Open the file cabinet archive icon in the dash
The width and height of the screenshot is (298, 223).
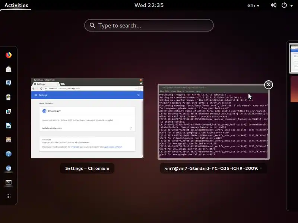tap(9, 140)
